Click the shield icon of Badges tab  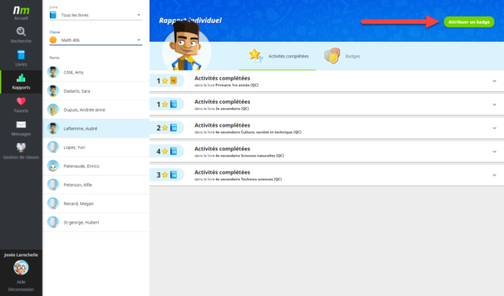(332, 56)
